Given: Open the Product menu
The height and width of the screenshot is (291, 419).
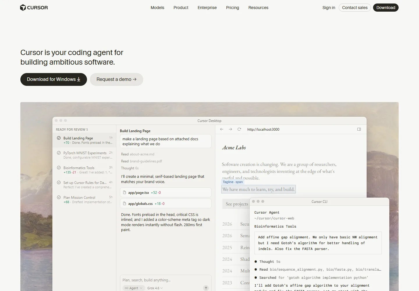Looking at the screenshot, I should pos(181,8).
